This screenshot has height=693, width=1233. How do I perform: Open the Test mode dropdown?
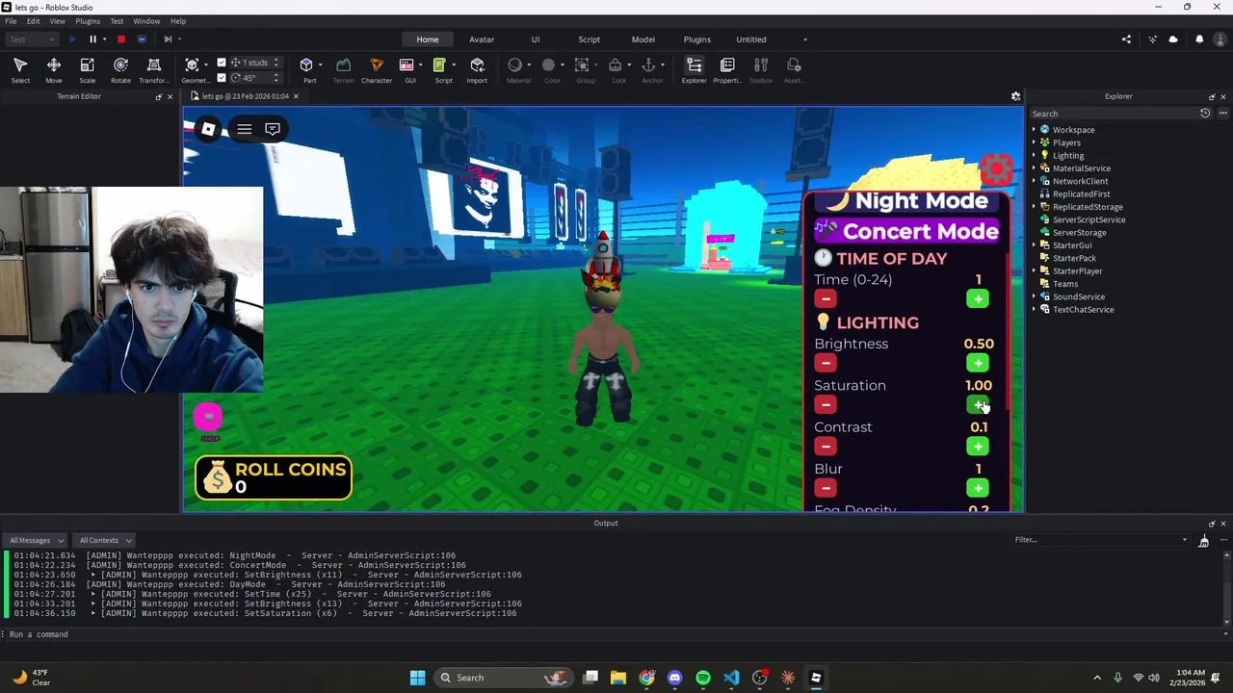(x=32, y=39)
